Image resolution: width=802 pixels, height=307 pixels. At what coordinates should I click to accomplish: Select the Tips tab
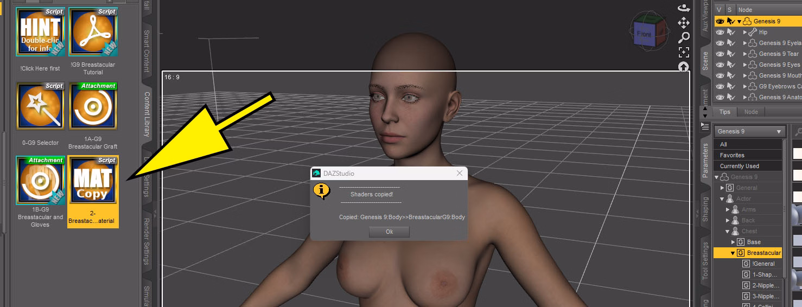click(724, 112)
